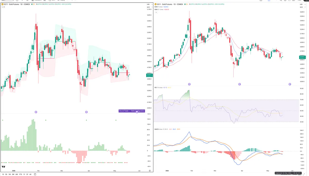The height and width of the screenshot is (176, 309).
Task: Click GC1! Gold Futures title in right chart
Action: click(x=170, y=4)
